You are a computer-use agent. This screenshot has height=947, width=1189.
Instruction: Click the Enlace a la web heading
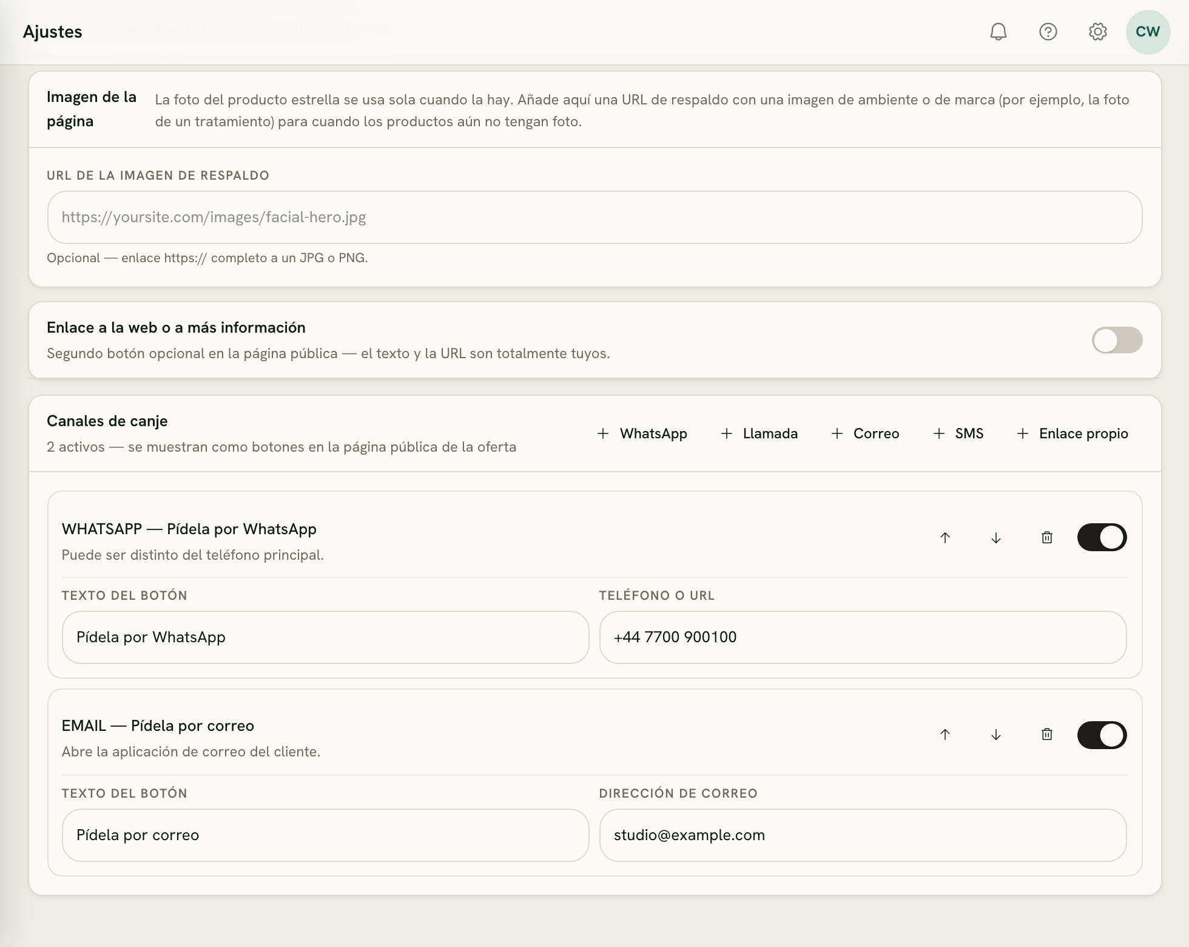point(176,327)
